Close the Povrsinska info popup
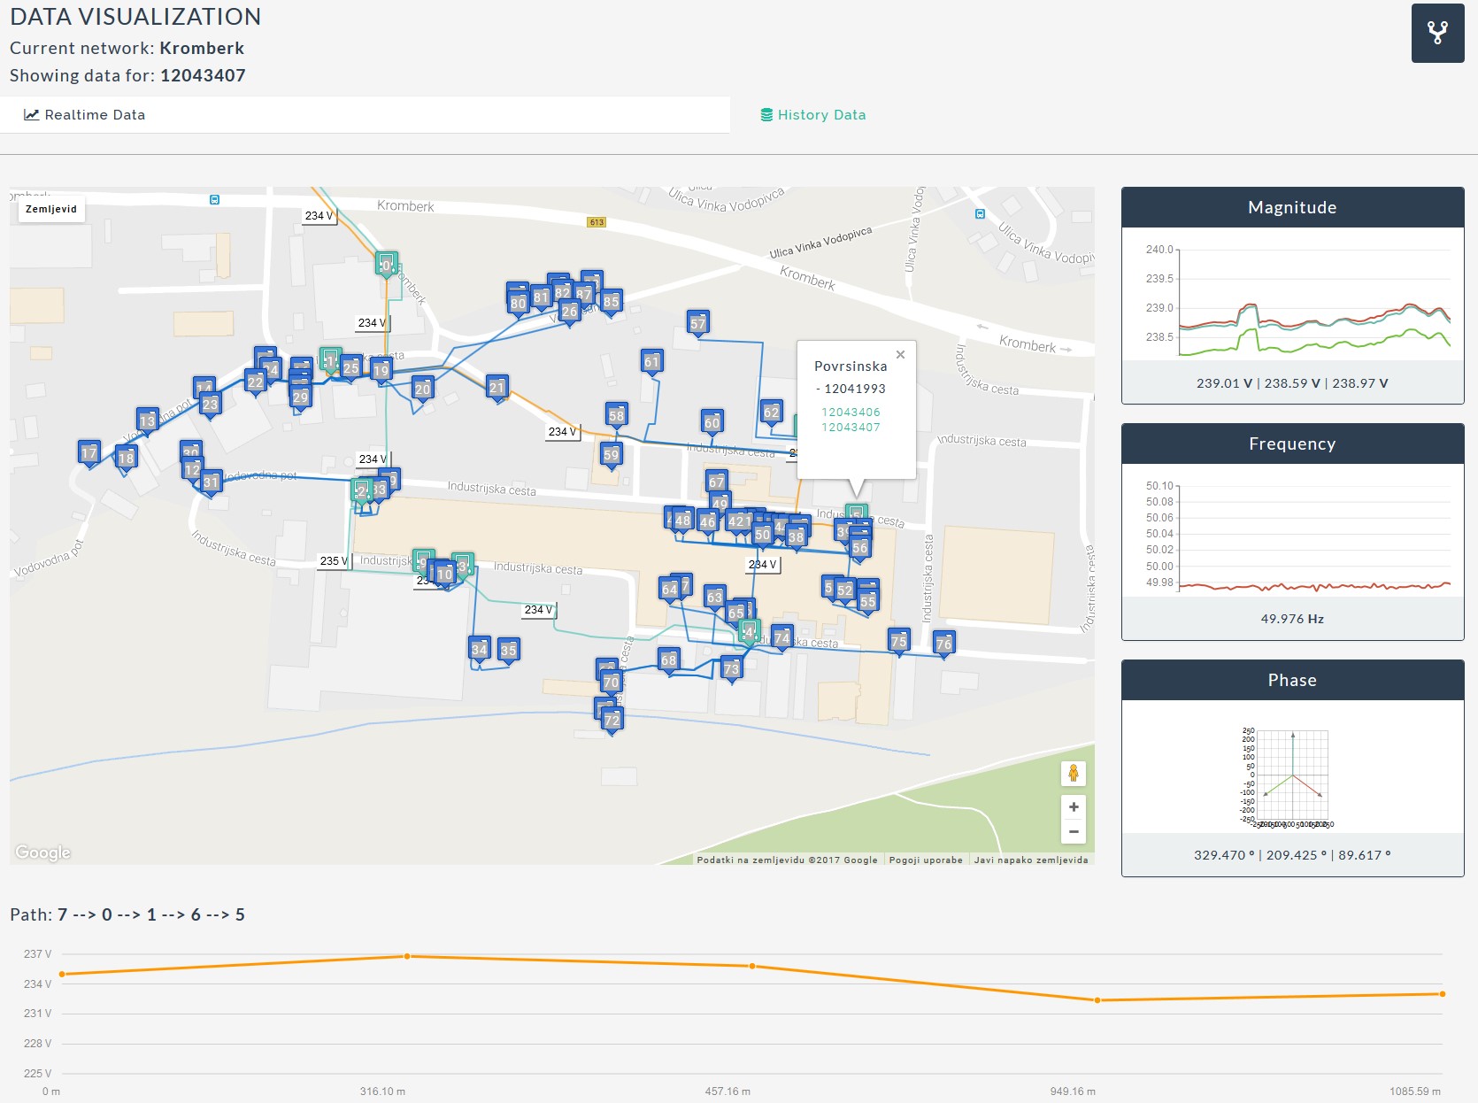This screenshot has width=1478, height=1103. click(900, 355)
